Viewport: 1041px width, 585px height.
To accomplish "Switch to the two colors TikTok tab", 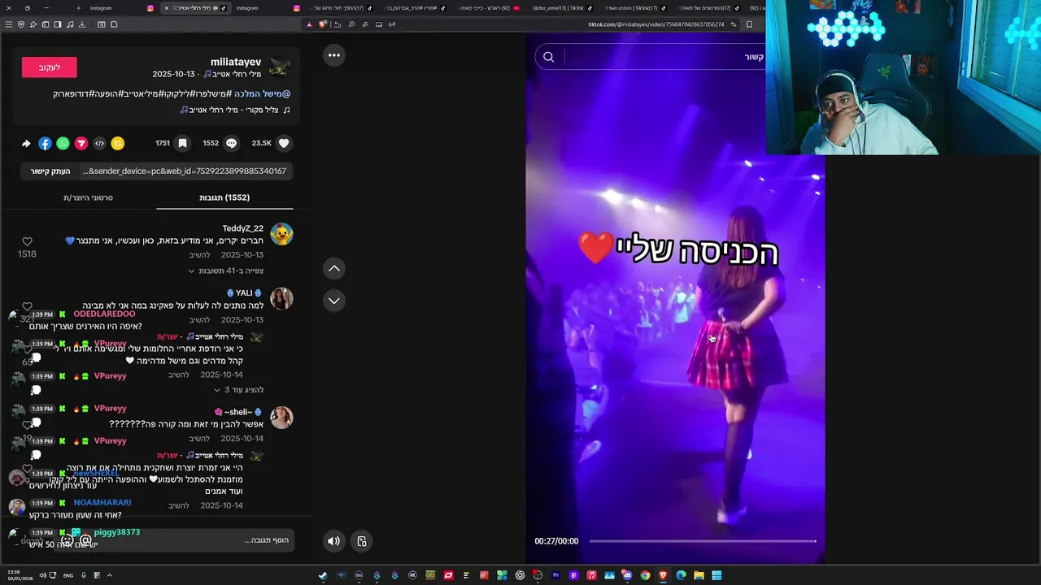I will pos(637,8).
